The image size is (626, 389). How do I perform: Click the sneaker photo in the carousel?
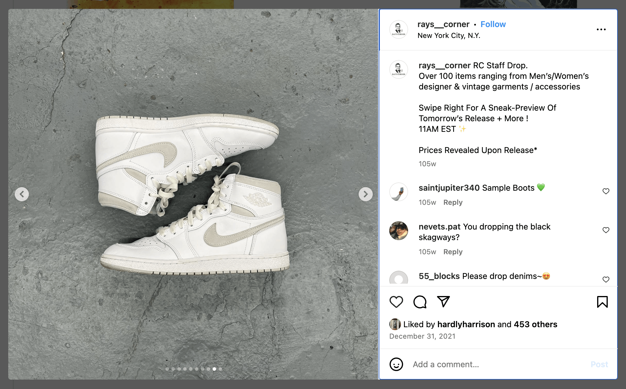(x=193, y=194)
